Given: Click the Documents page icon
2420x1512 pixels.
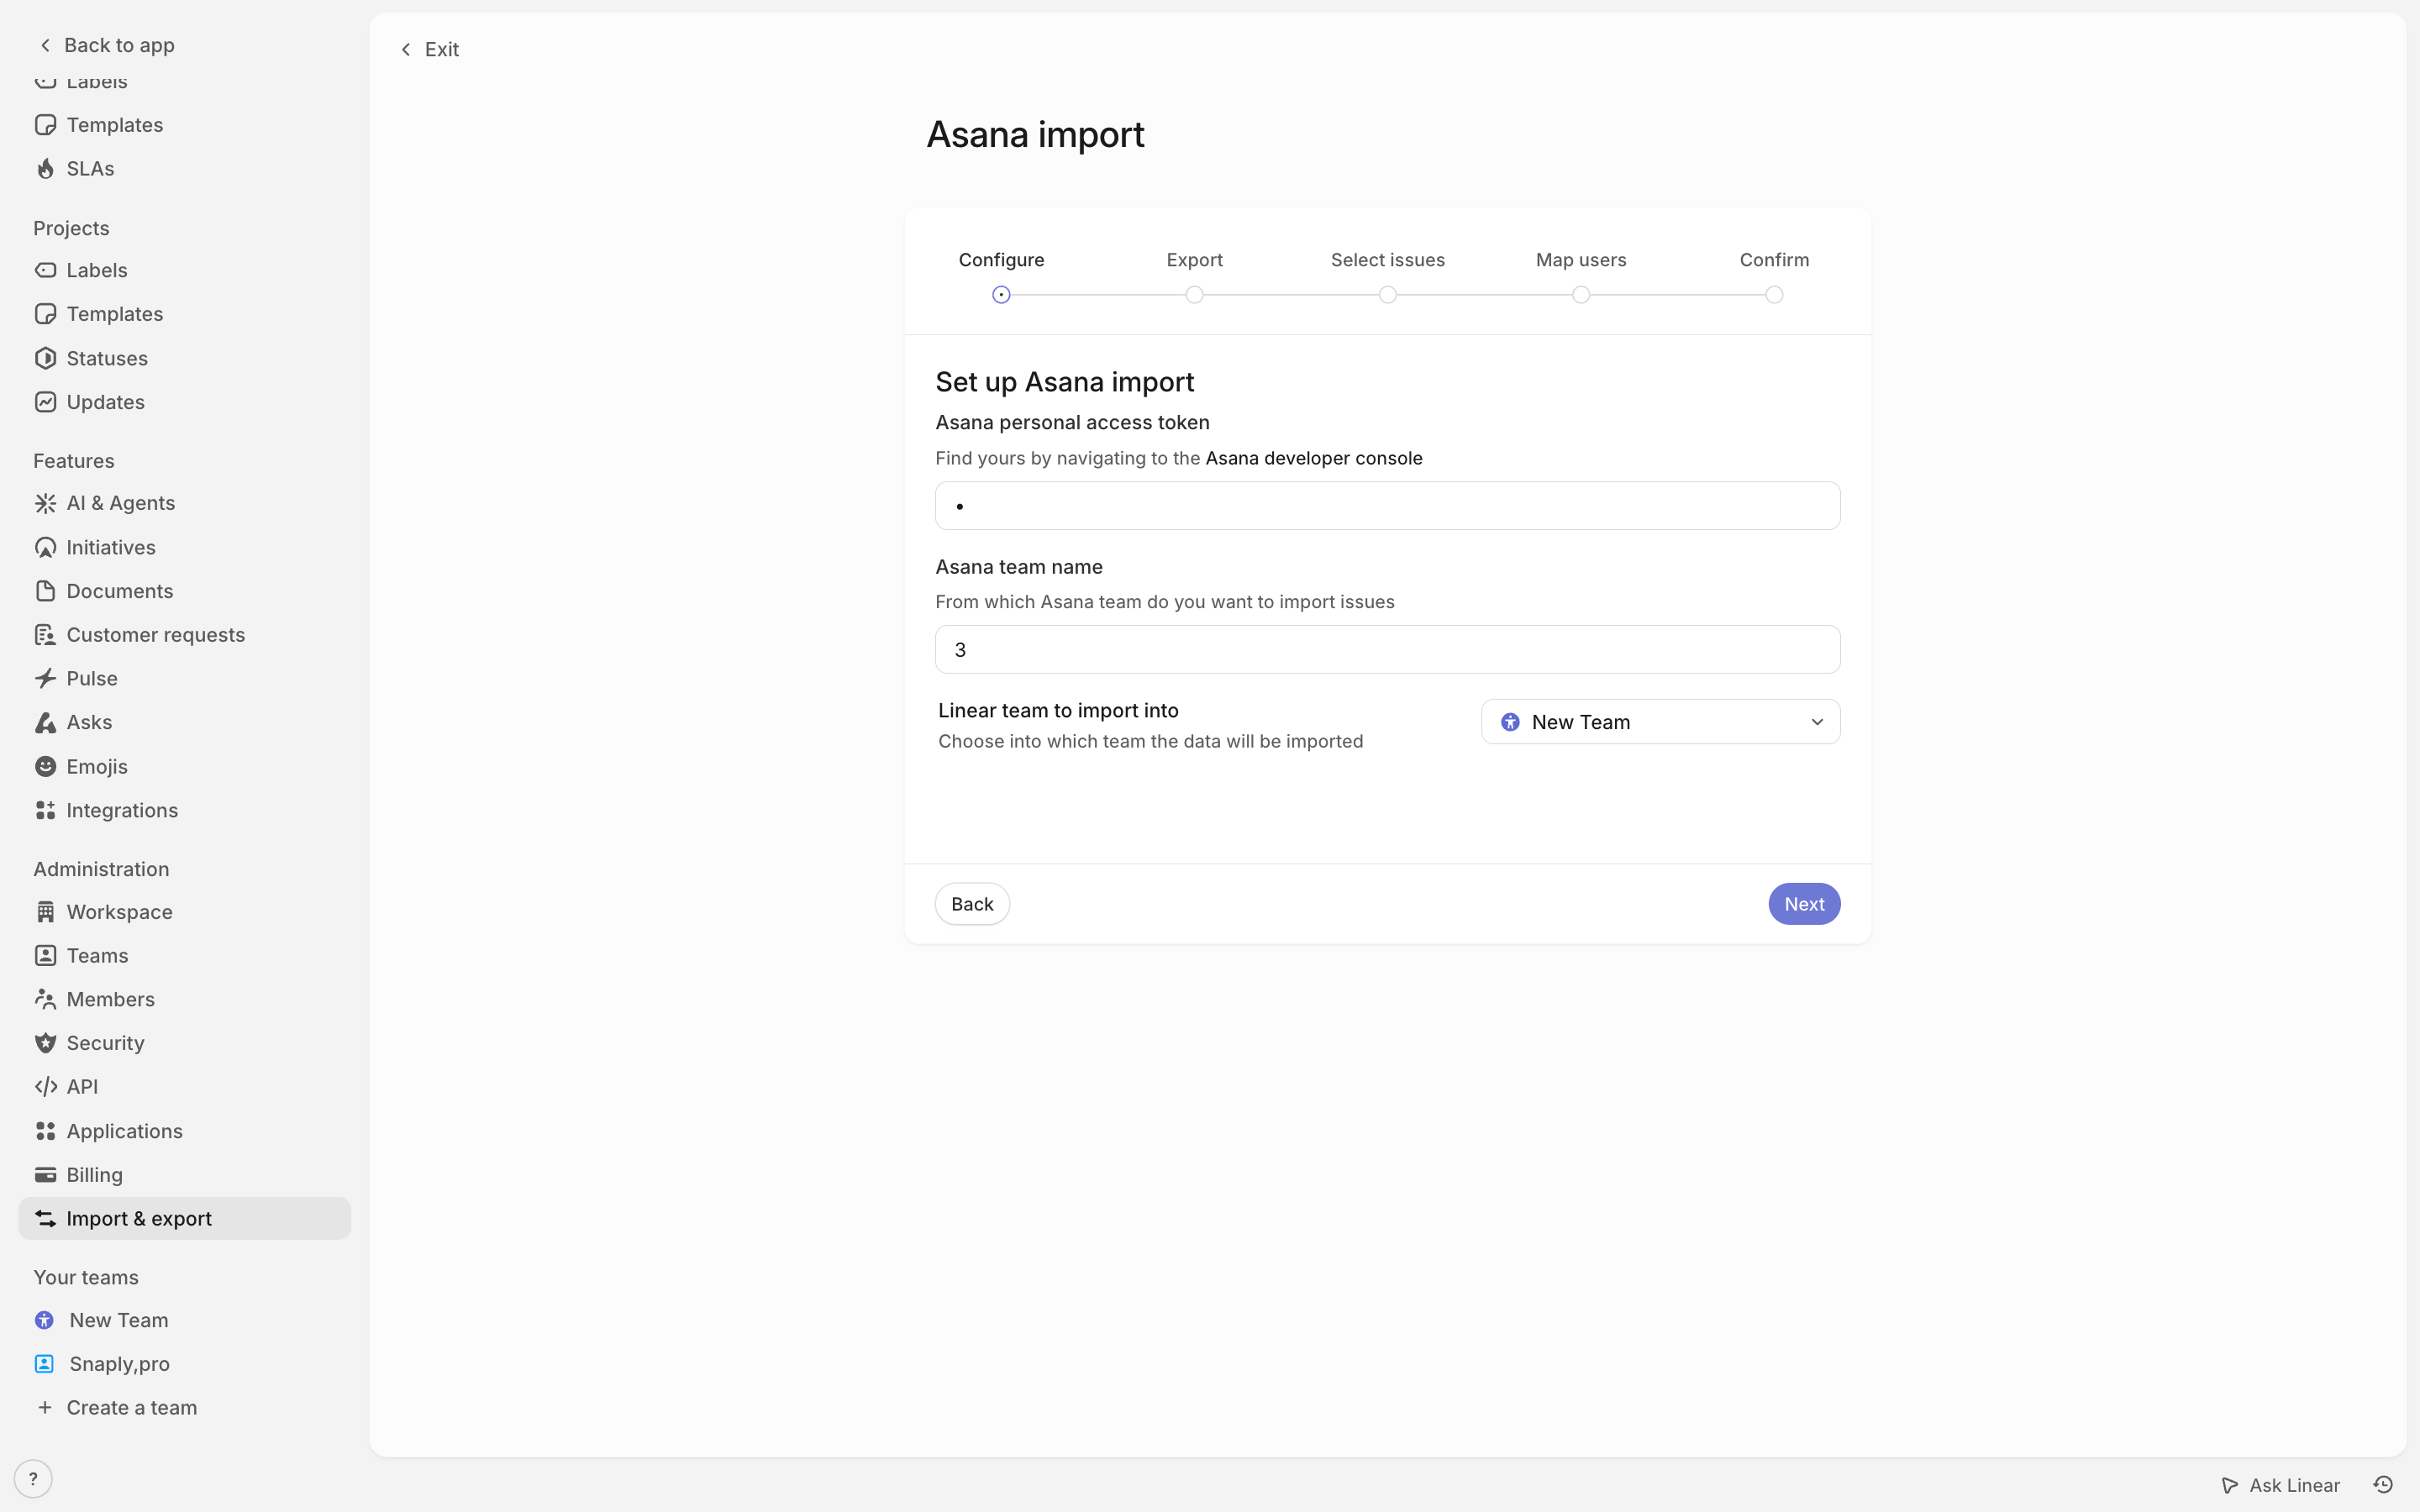Looking at the screenshot, I should (45, 591).
